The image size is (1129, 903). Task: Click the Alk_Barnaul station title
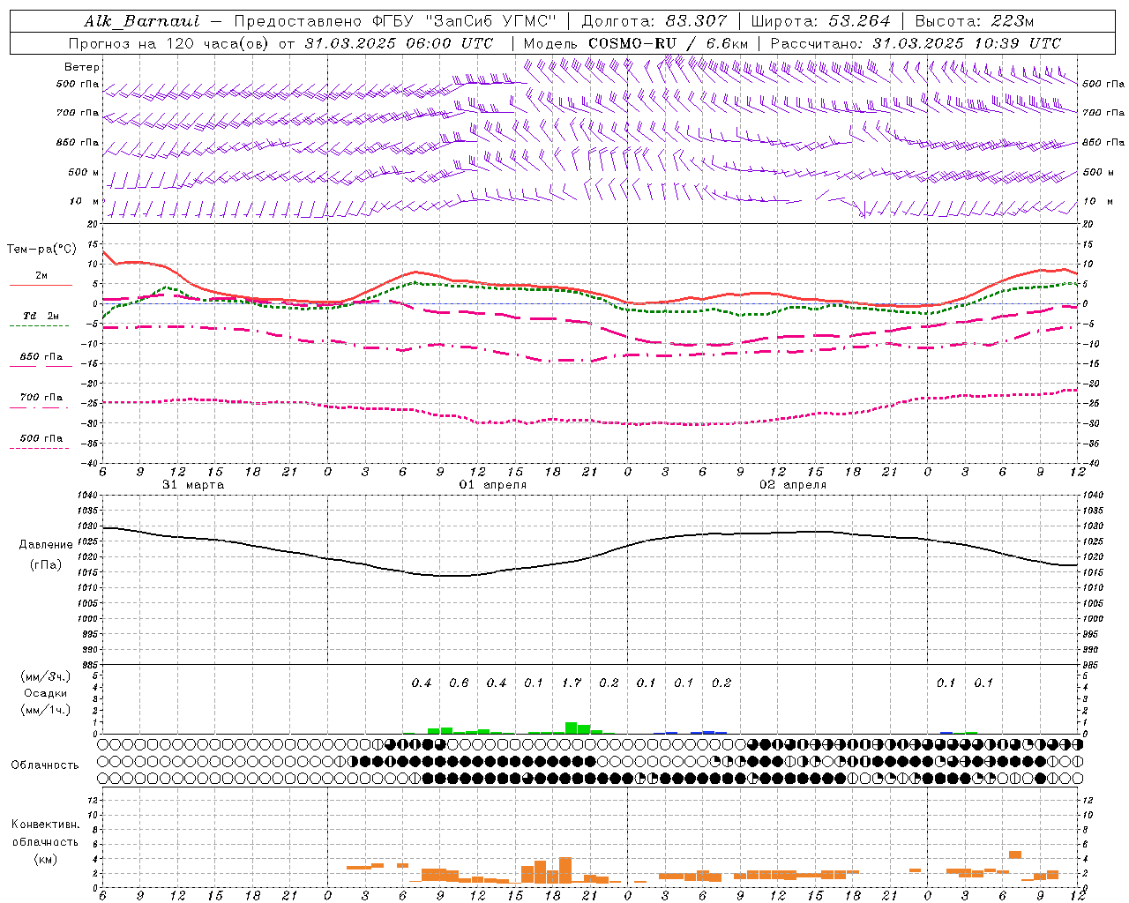click(142, 21)
